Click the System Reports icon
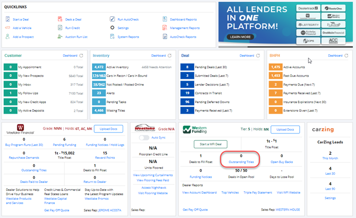Viewport: 356px width, 218px height. (x=112, y=37)
